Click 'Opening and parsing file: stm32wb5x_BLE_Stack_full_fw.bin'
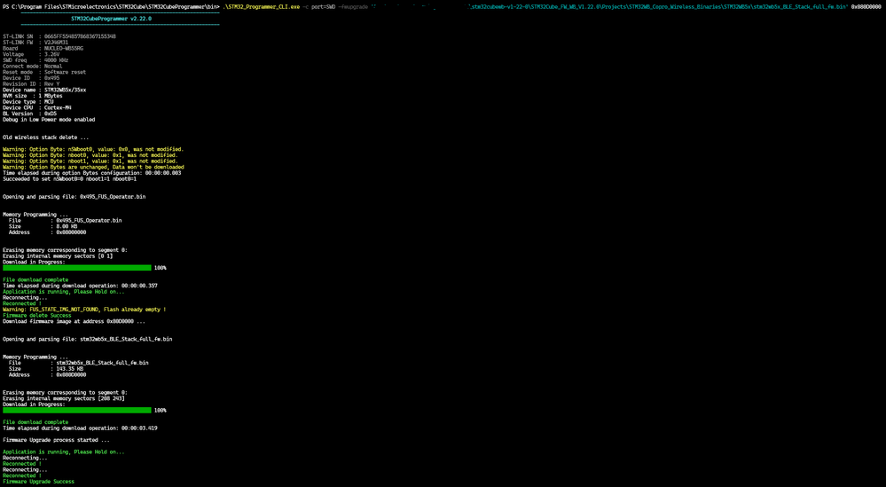886x487 pixels. click(88, 339)
